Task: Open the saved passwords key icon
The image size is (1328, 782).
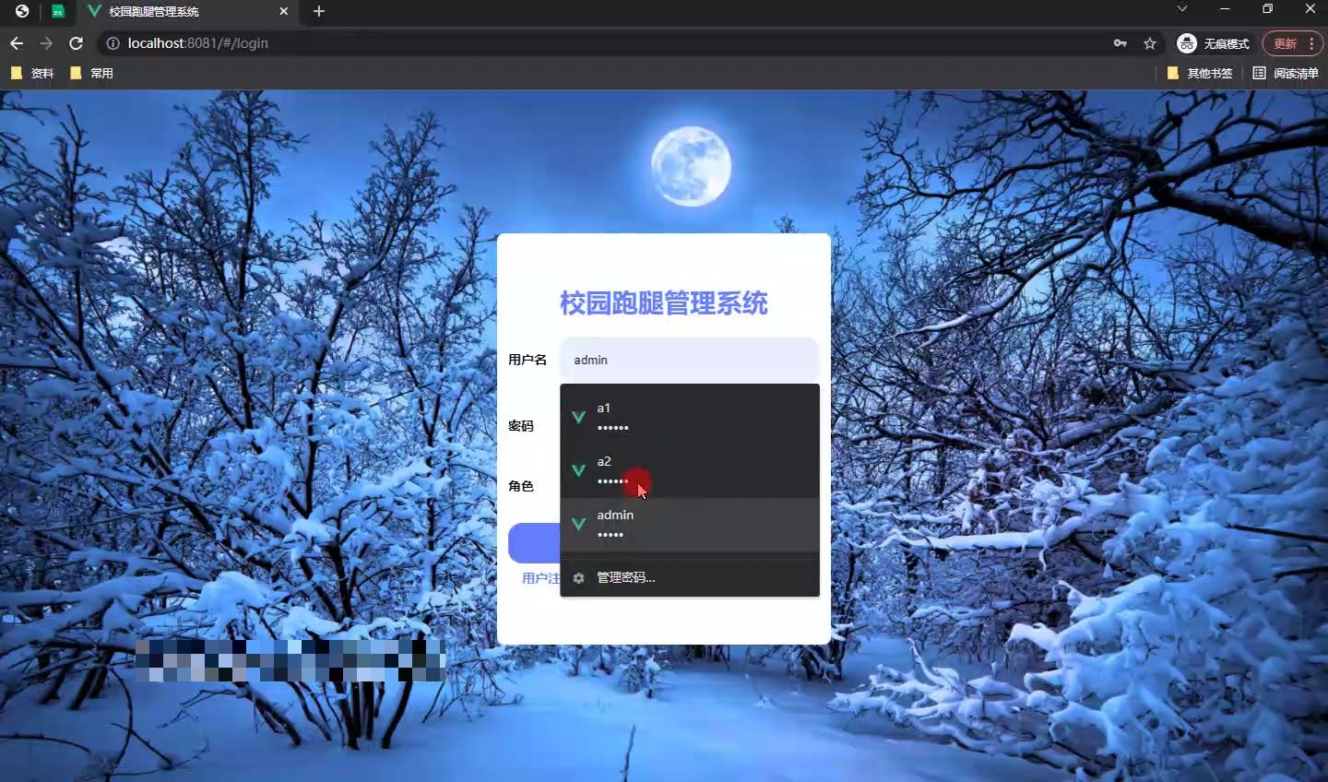Action: click(x=1120, y=43)
